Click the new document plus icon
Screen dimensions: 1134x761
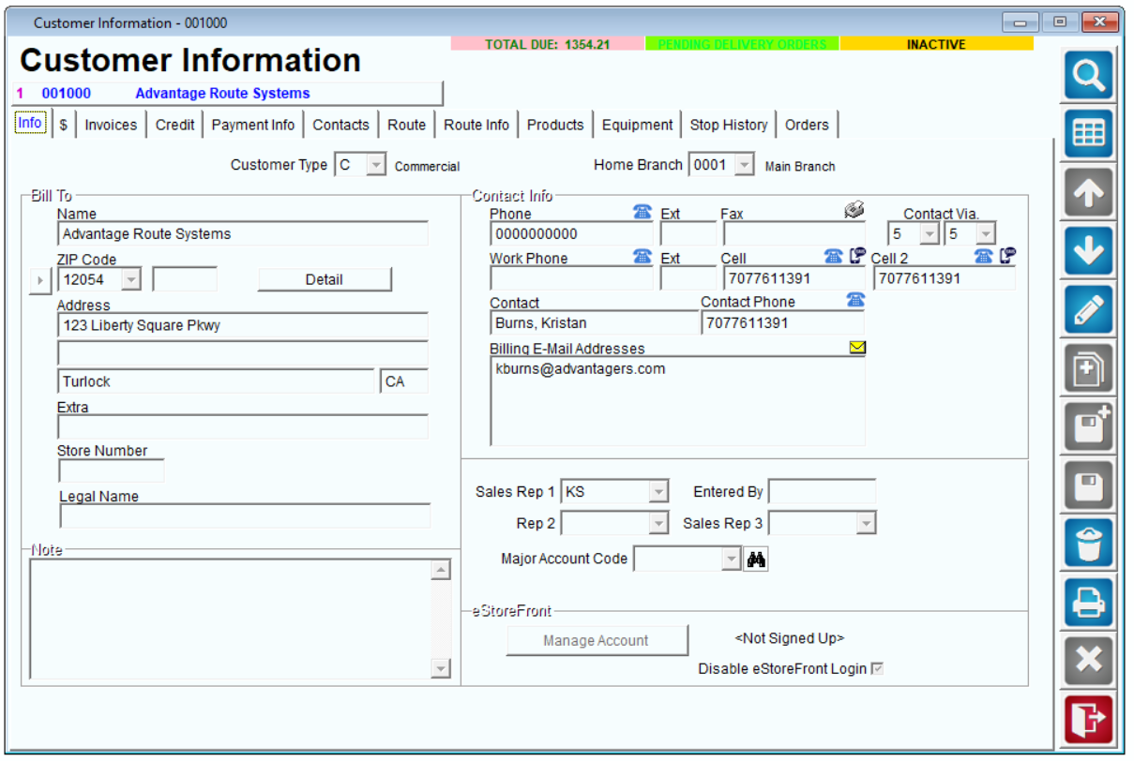coord(1088,368)
